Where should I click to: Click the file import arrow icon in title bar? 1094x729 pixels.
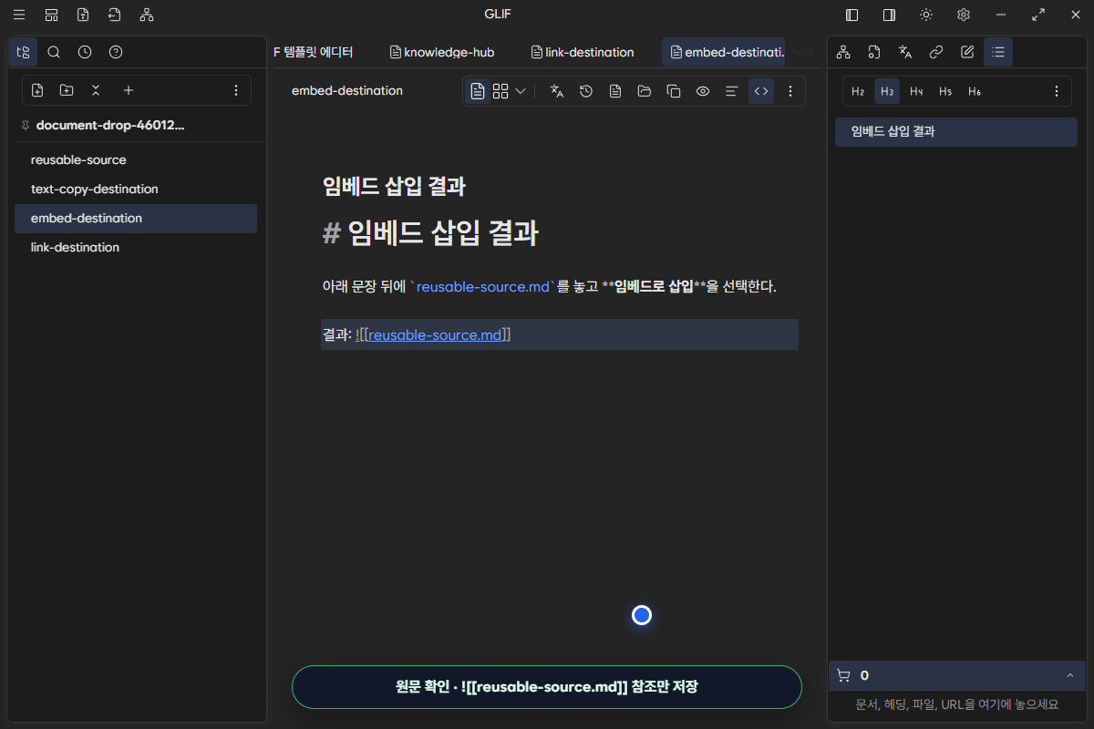coord(114,15)
